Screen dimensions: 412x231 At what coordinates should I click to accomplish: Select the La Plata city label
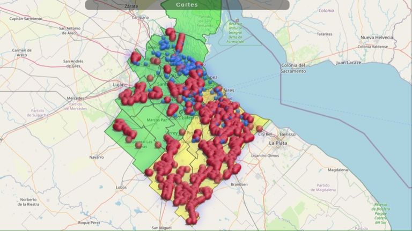[x=278, y=143]
